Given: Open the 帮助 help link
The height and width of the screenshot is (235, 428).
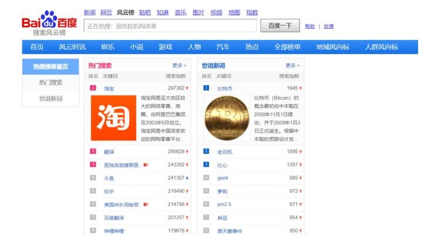Looking at the screenshot, I should [x=310, y=26].
